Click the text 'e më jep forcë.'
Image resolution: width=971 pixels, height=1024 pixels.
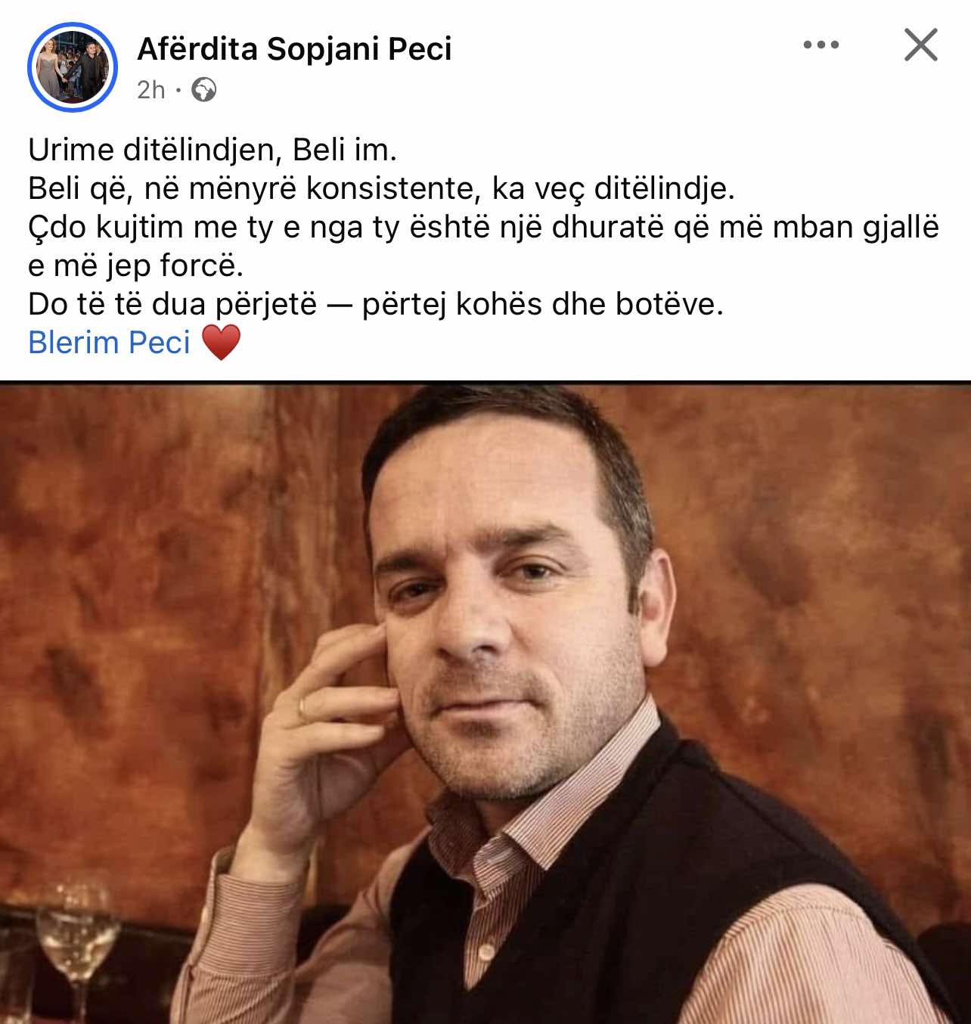[136, 265]
